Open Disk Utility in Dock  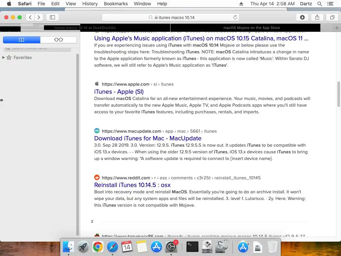coord(222,247)
